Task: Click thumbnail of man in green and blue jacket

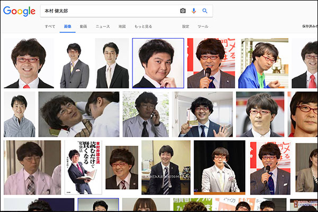Action: (x=263, y=63)
